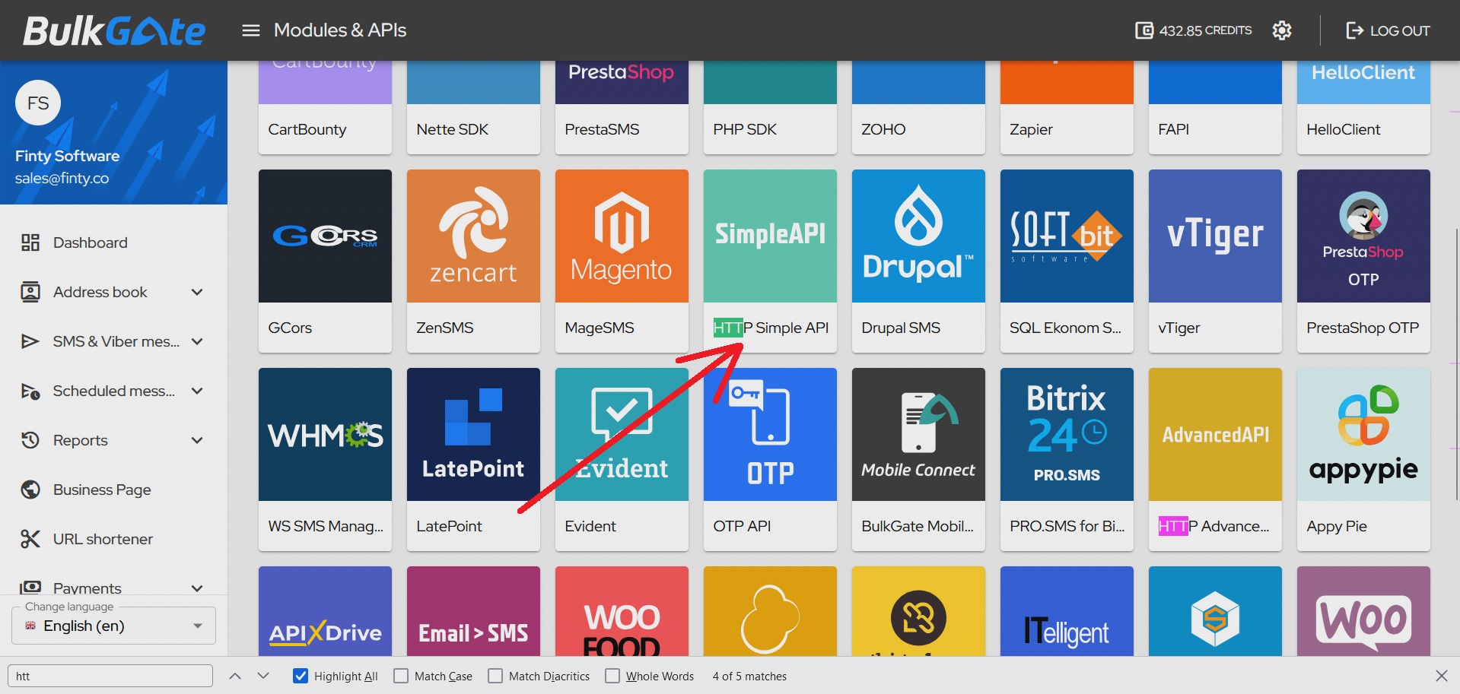This screenshot has width=1460, height=694.
Task: Open the zencart ZenSMS tile
Action: (473, 261)
